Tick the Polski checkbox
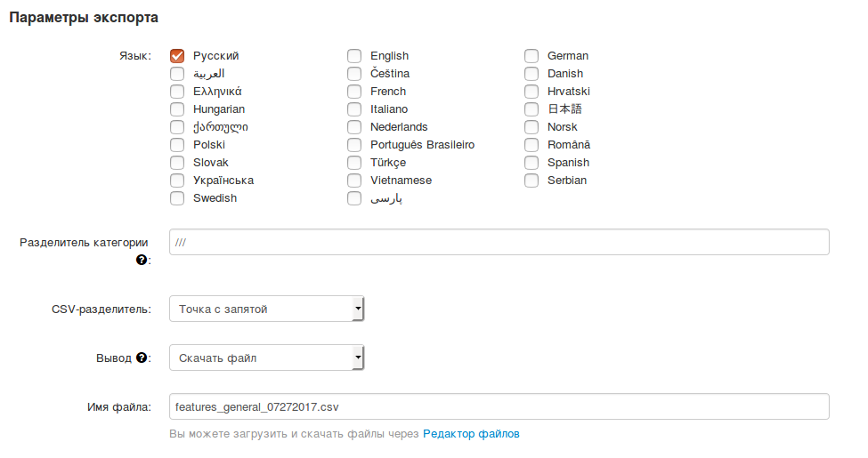Image resolution: width=868 pixels, height=458 pixels. coord(177,145)
